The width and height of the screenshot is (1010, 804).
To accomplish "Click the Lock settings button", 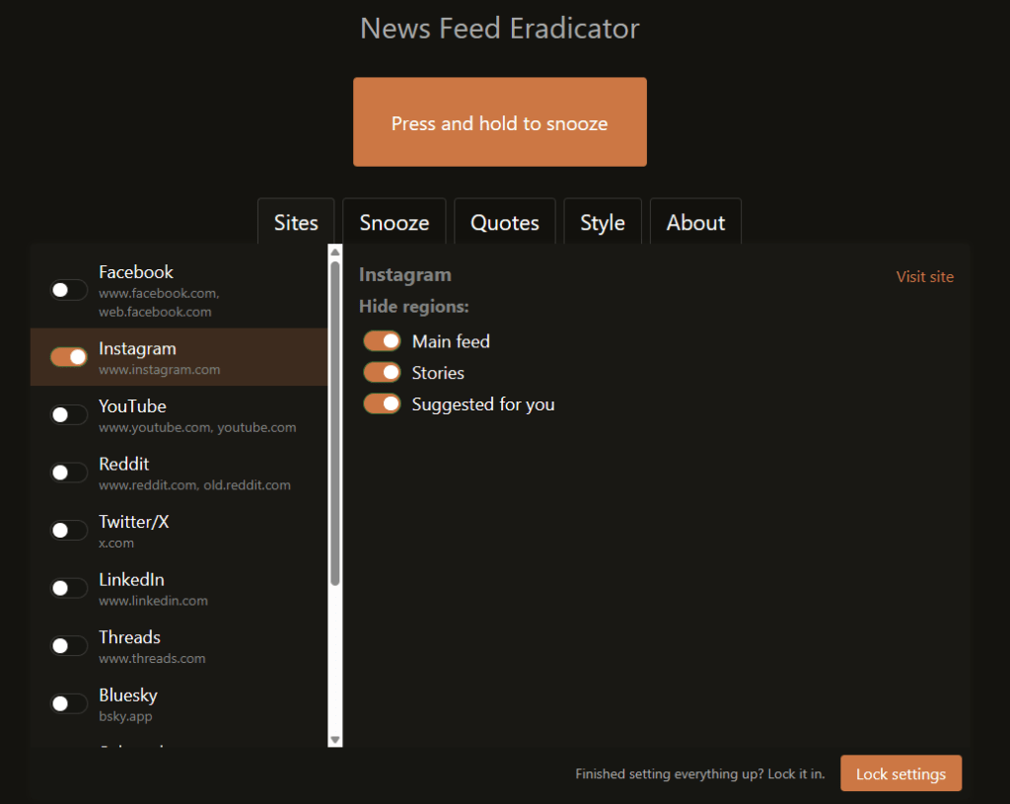I will 901,773.
